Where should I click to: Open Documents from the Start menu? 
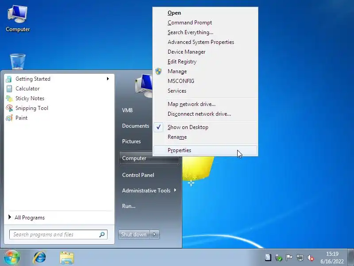point(135,126)
